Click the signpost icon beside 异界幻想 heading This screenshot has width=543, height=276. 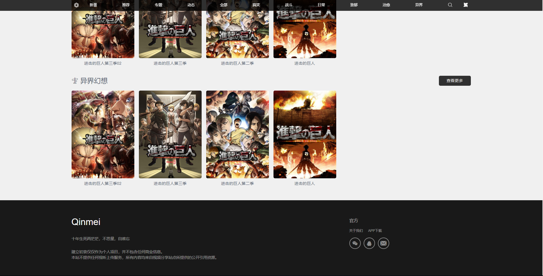(x=75, y=81)
